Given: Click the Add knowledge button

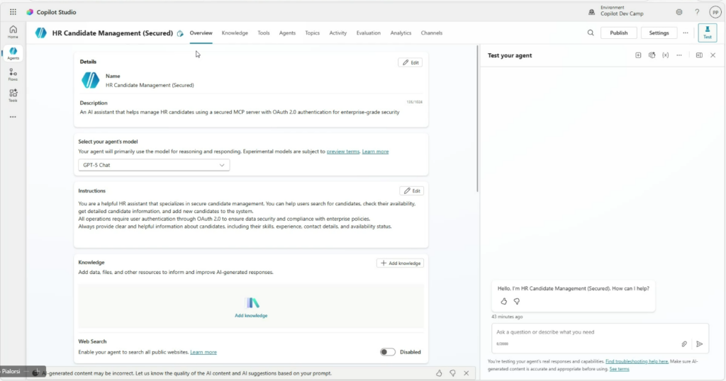Looking at the screenshot, I should [x=400, y=263].
